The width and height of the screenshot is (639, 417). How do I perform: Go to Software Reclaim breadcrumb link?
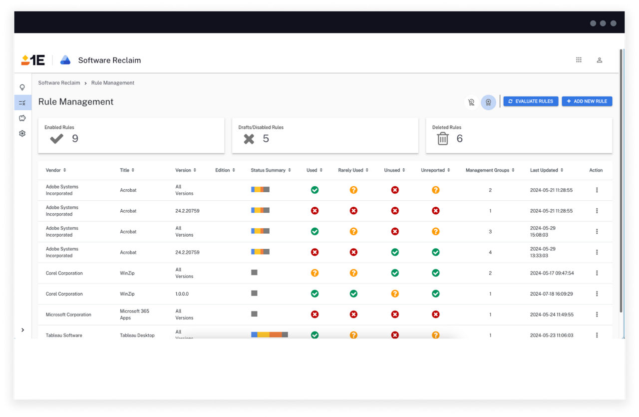pos(59,83)
